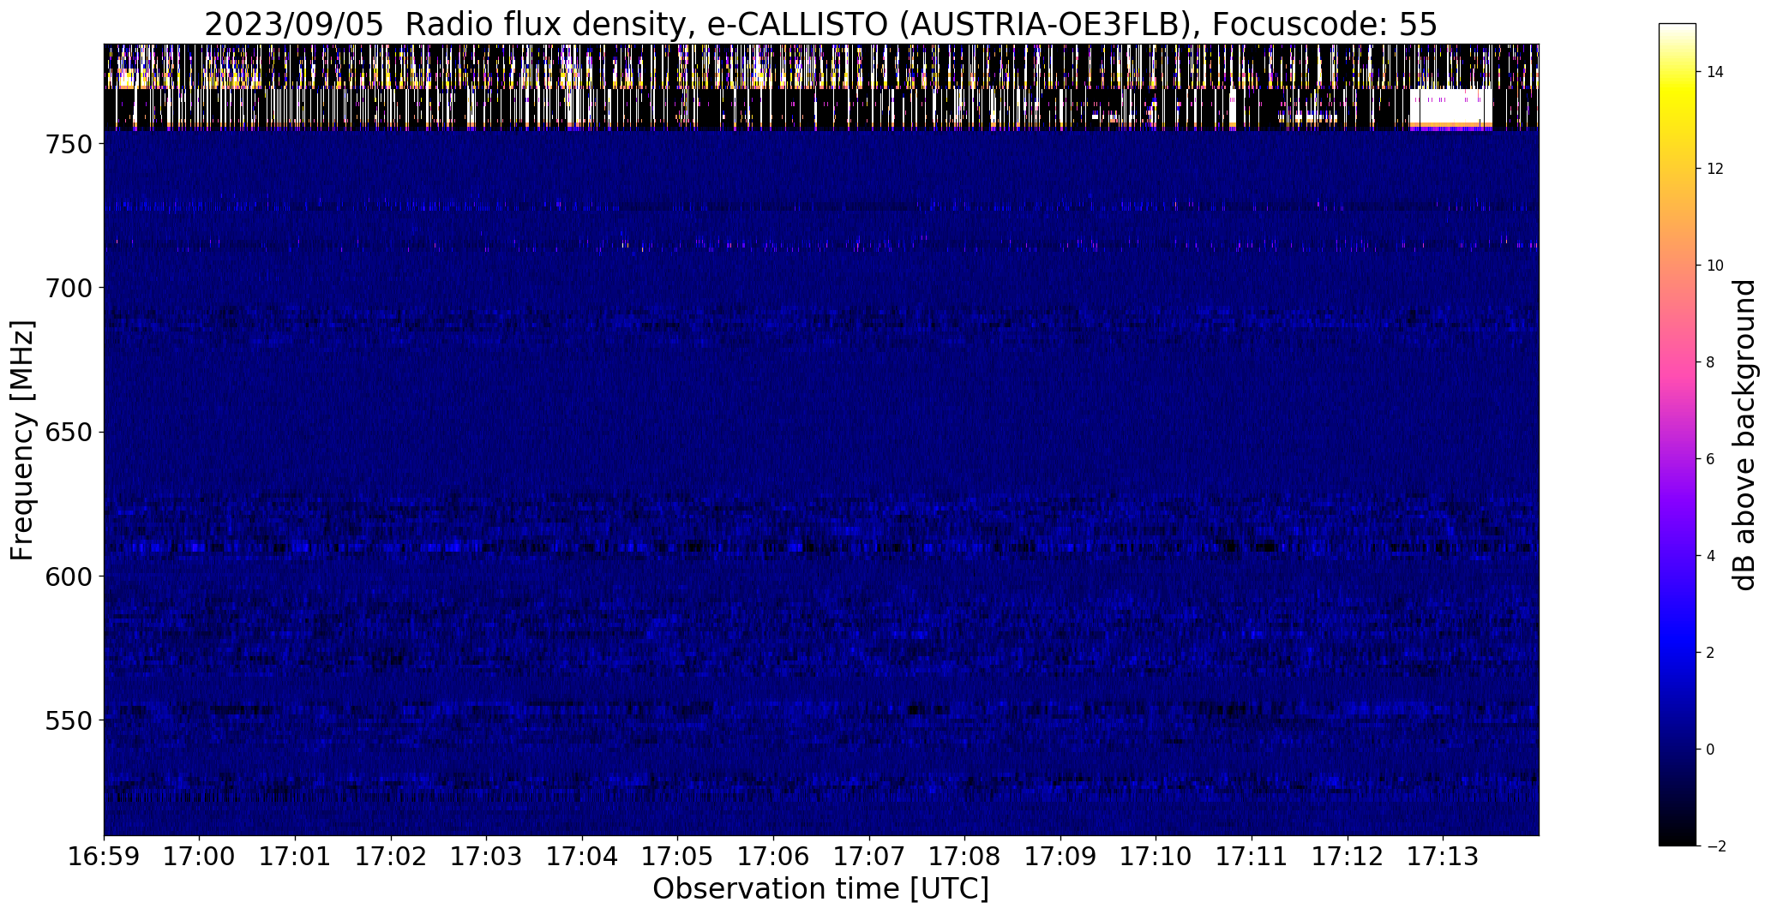The image size is (1771, 914).
Task: Click the 17:05 time tick label
Action: point(678,857)
